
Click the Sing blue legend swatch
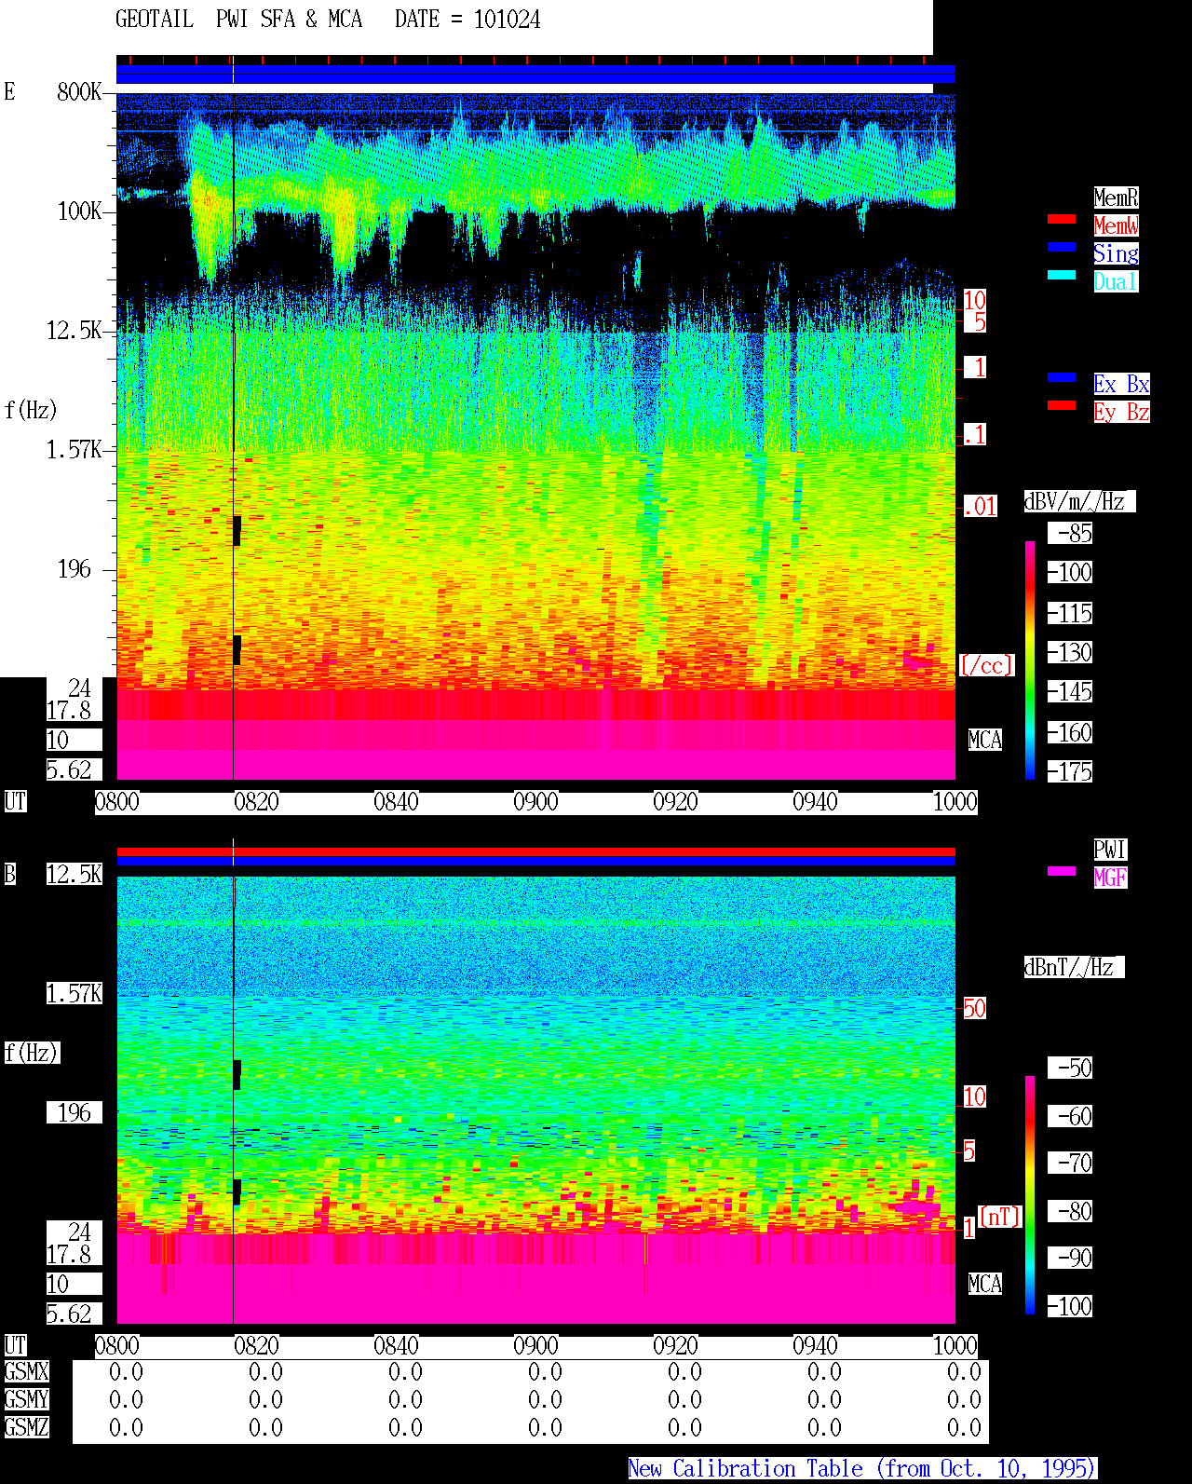tap(1062, 247)
